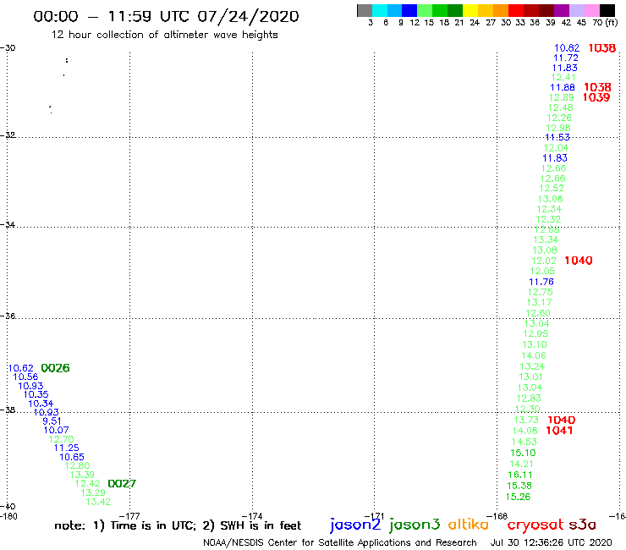626x550 pixels.
Task: Click the wave height value 13.24
Action: pos(532,366)
